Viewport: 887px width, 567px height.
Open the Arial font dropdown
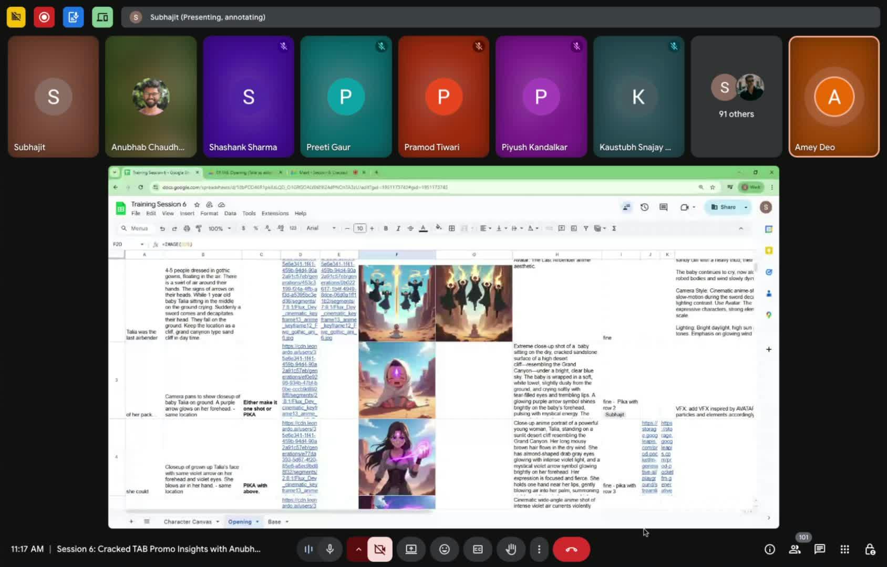tap(321, 228)
